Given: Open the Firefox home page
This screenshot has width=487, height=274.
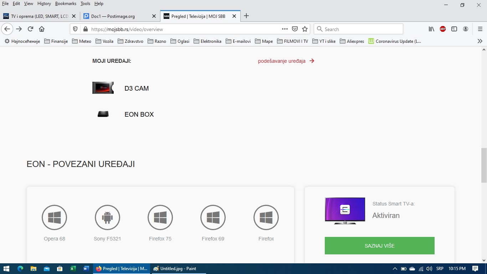Looking at the screenshot, I should coord(42,29).
